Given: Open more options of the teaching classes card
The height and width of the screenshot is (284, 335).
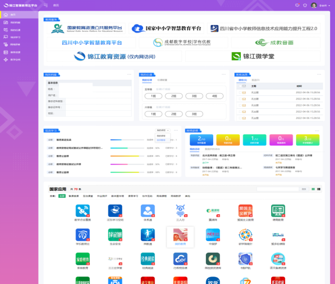Looking at the screenshot, I should click(x=224, y=75).
